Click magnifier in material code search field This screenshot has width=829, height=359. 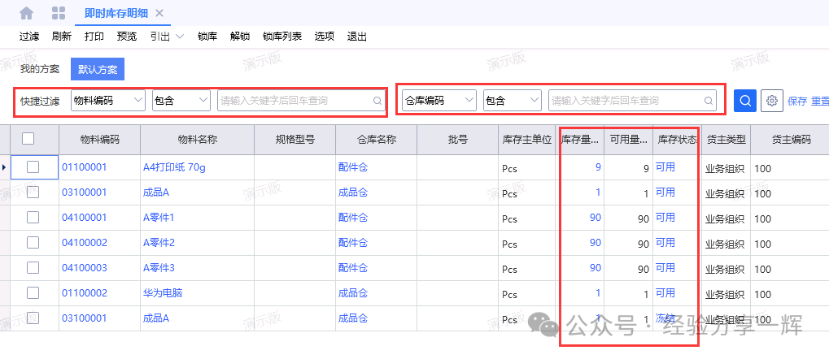click(377, 101)
